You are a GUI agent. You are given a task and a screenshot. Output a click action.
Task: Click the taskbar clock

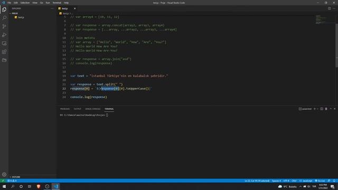point(323,186)
